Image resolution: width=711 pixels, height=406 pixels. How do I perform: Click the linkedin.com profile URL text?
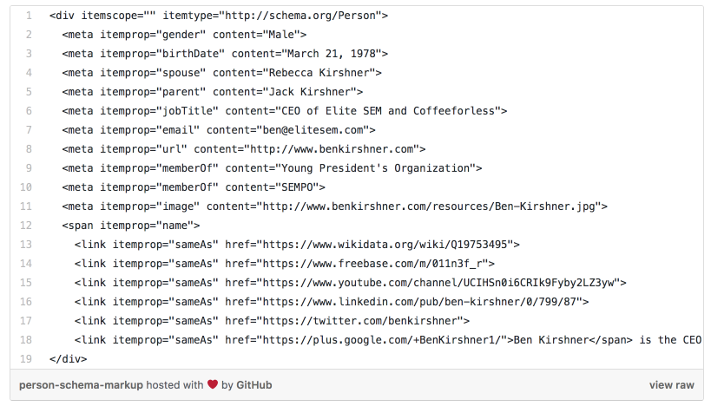419,302
